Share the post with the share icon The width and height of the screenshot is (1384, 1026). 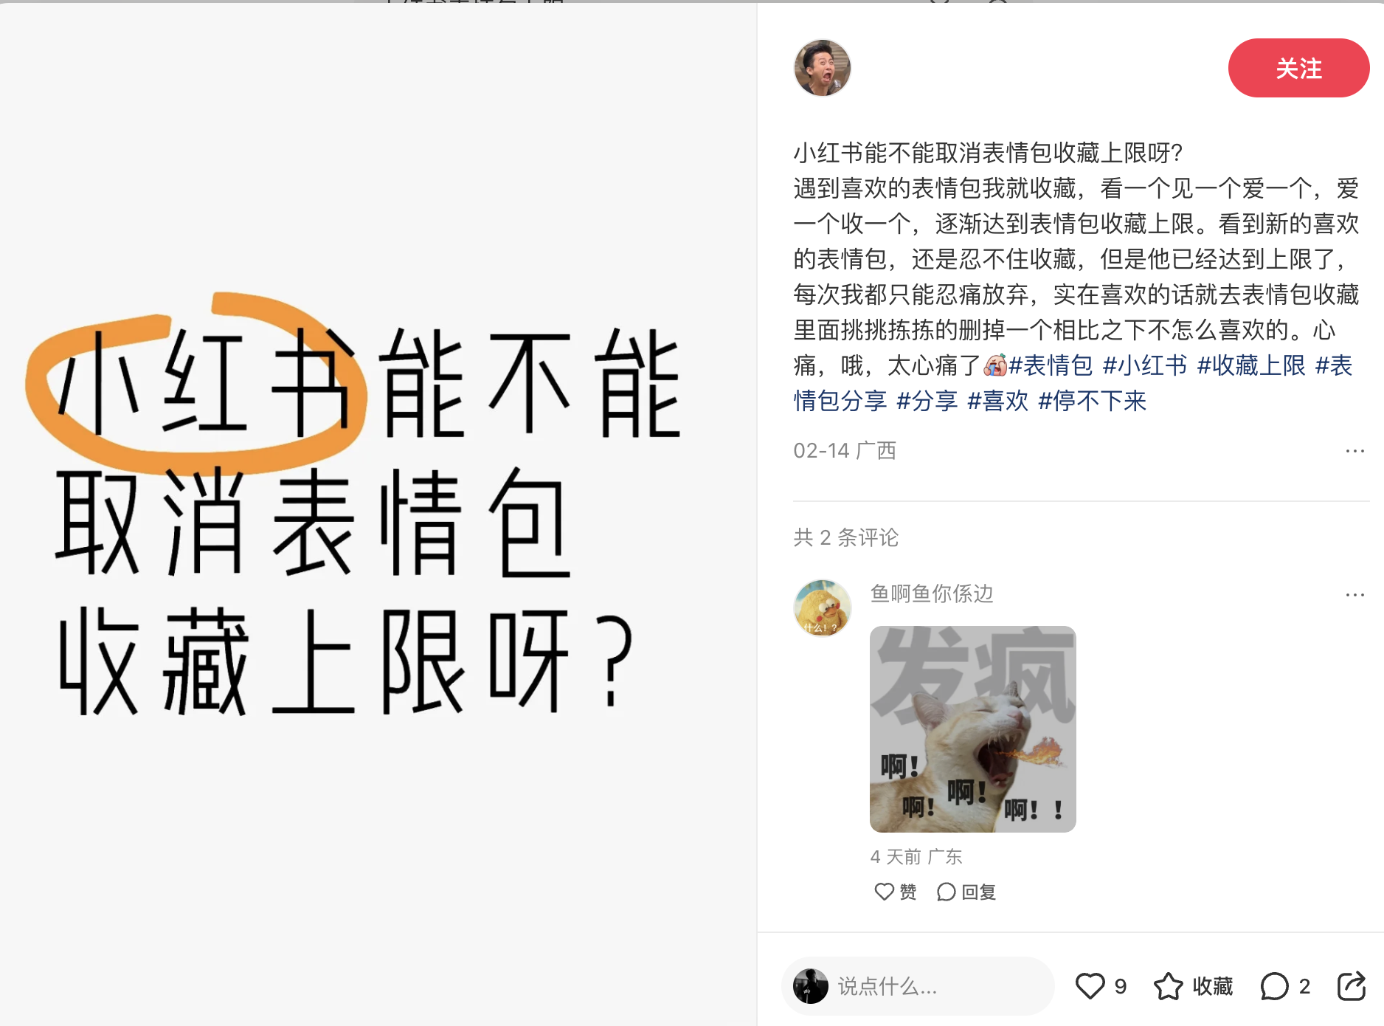[1352, 986]
